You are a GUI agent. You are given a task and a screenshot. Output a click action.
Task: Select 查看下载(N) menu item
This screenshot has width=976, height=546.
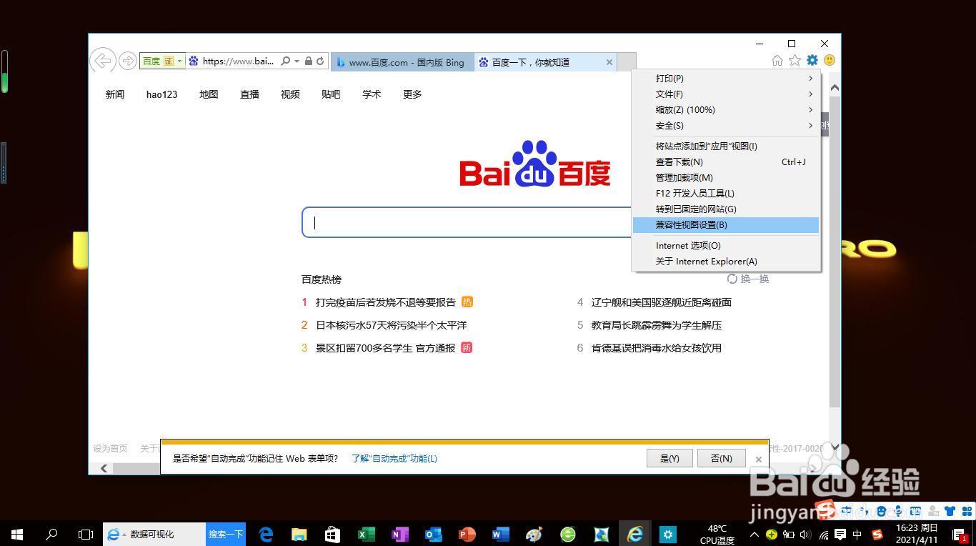tap(726, 162)
